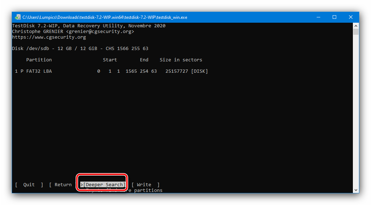Click the 'Partition' column header
The image size is (371, 205).
[x=39, y=60]
